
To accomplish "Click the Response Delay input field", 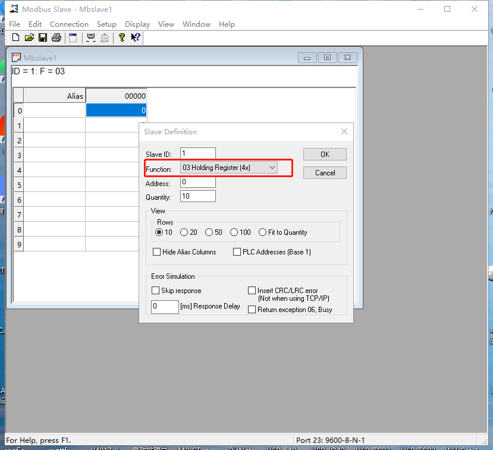I will [165, 307].
